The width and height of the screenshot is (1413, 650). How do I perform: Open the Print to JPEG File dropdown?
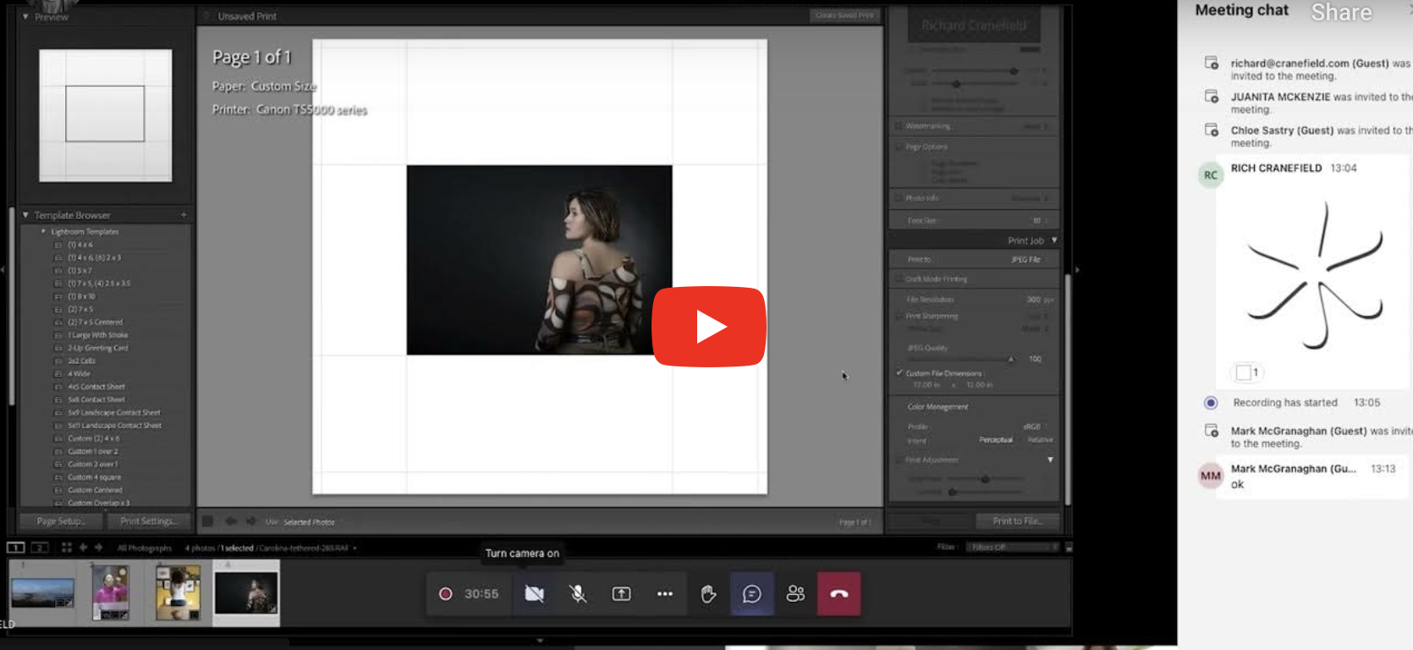pos(1029,260)
